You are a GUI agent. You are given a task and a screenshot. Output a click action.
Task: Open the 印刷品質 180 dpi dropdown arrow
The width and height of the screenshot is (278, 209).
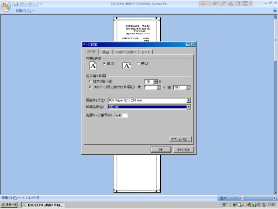click(188, 107)
